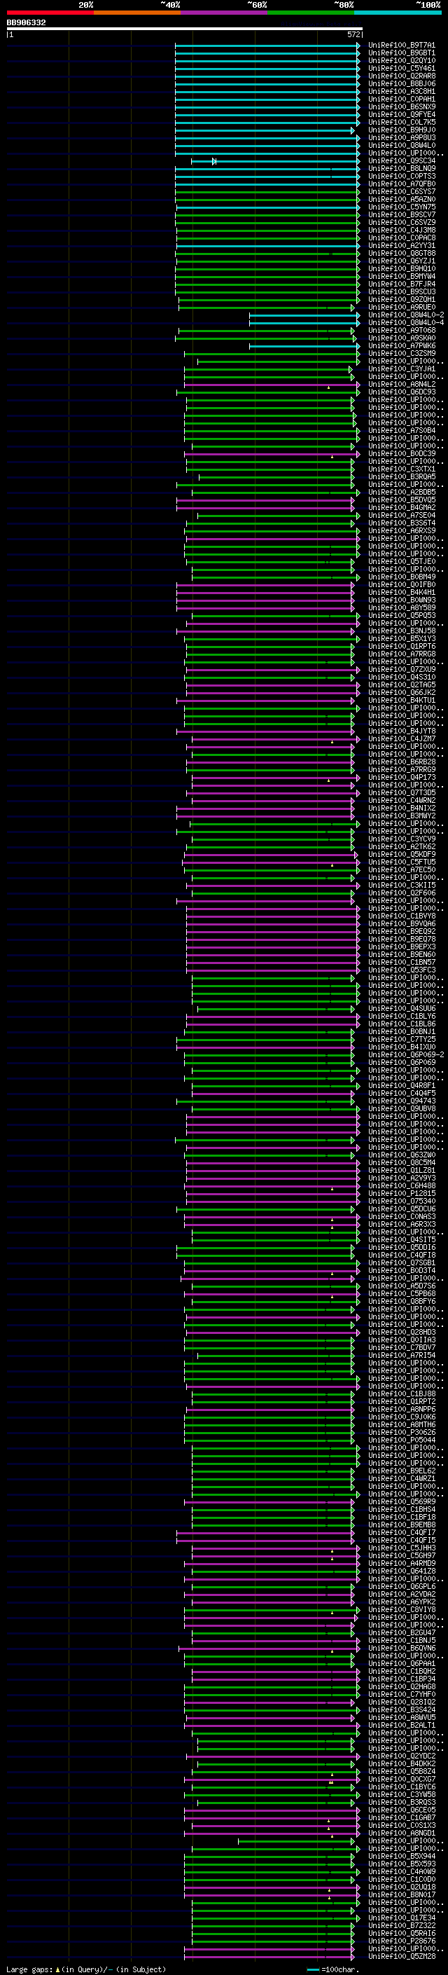Select hit UniRef100_Q2QY10
The width and height of the screenshot is (448, 1975).
click(401, 60)
